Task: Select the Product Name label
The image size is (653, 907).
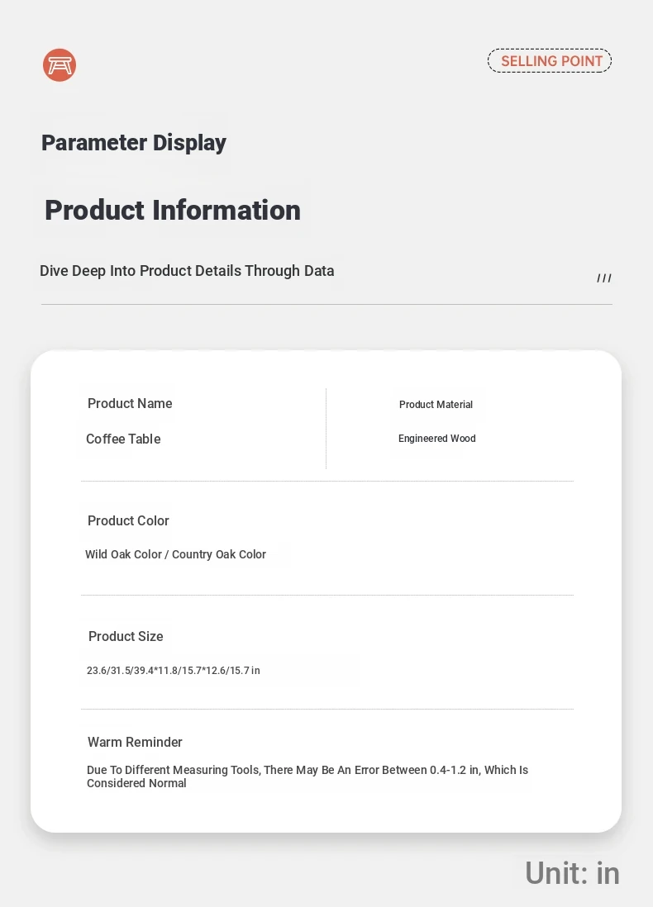Action: click(130, 404)
